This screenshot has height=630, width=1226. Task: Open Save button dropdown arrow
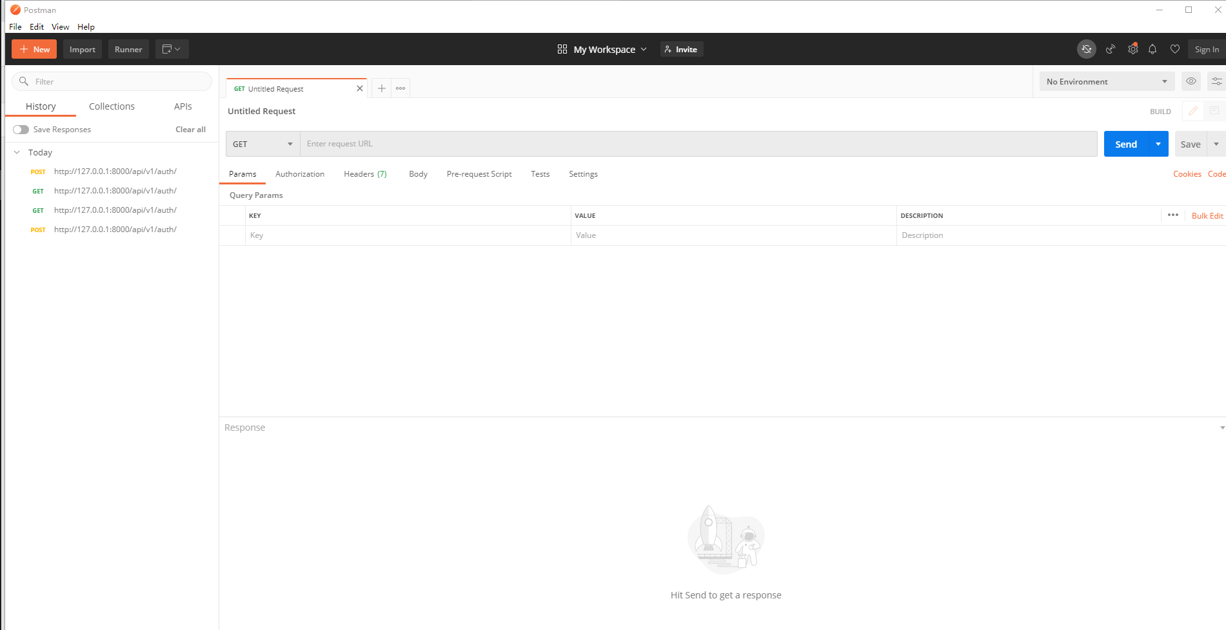point(1216,144)
